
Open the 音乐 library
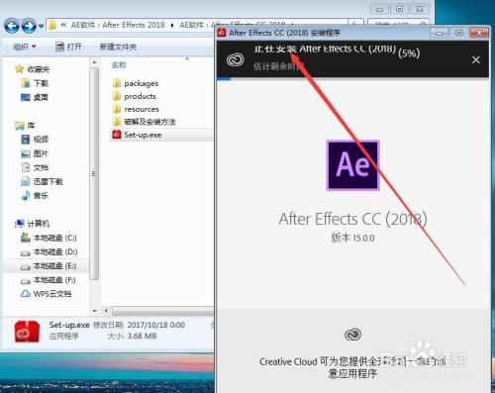(x=35, y=195)
